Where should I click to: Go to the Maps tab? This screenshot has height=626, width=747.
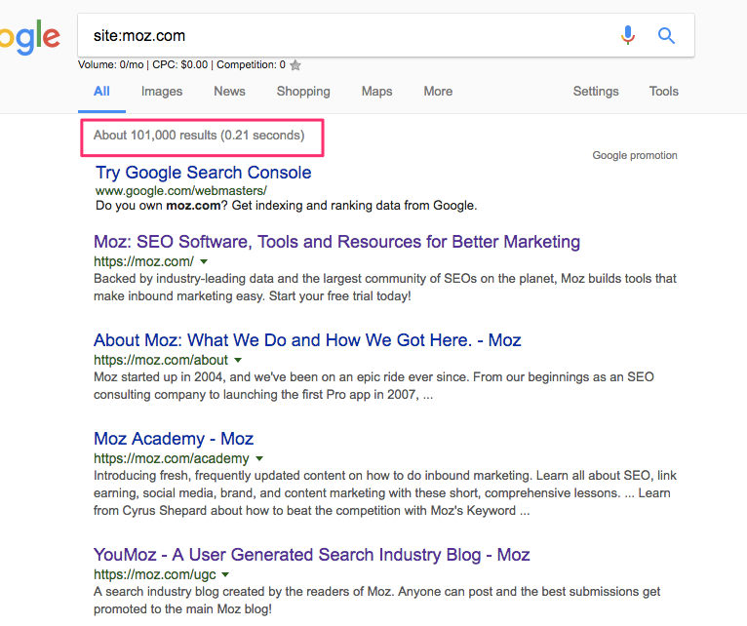click(376, 92)
